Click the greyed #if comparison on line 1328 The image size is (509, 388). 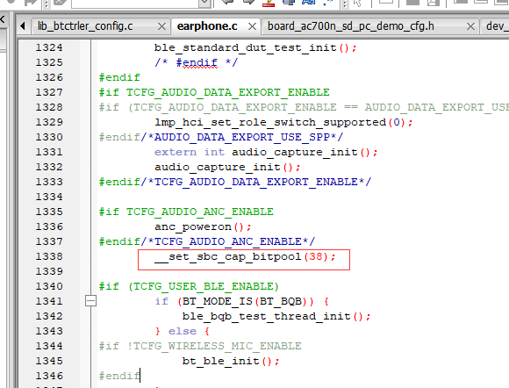(304, 107)
